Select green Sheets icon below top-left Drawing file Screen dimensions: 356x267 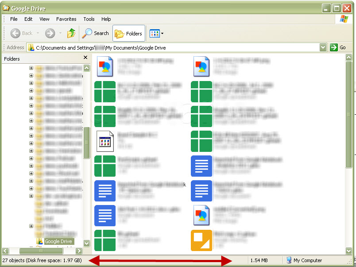point(104,92)
